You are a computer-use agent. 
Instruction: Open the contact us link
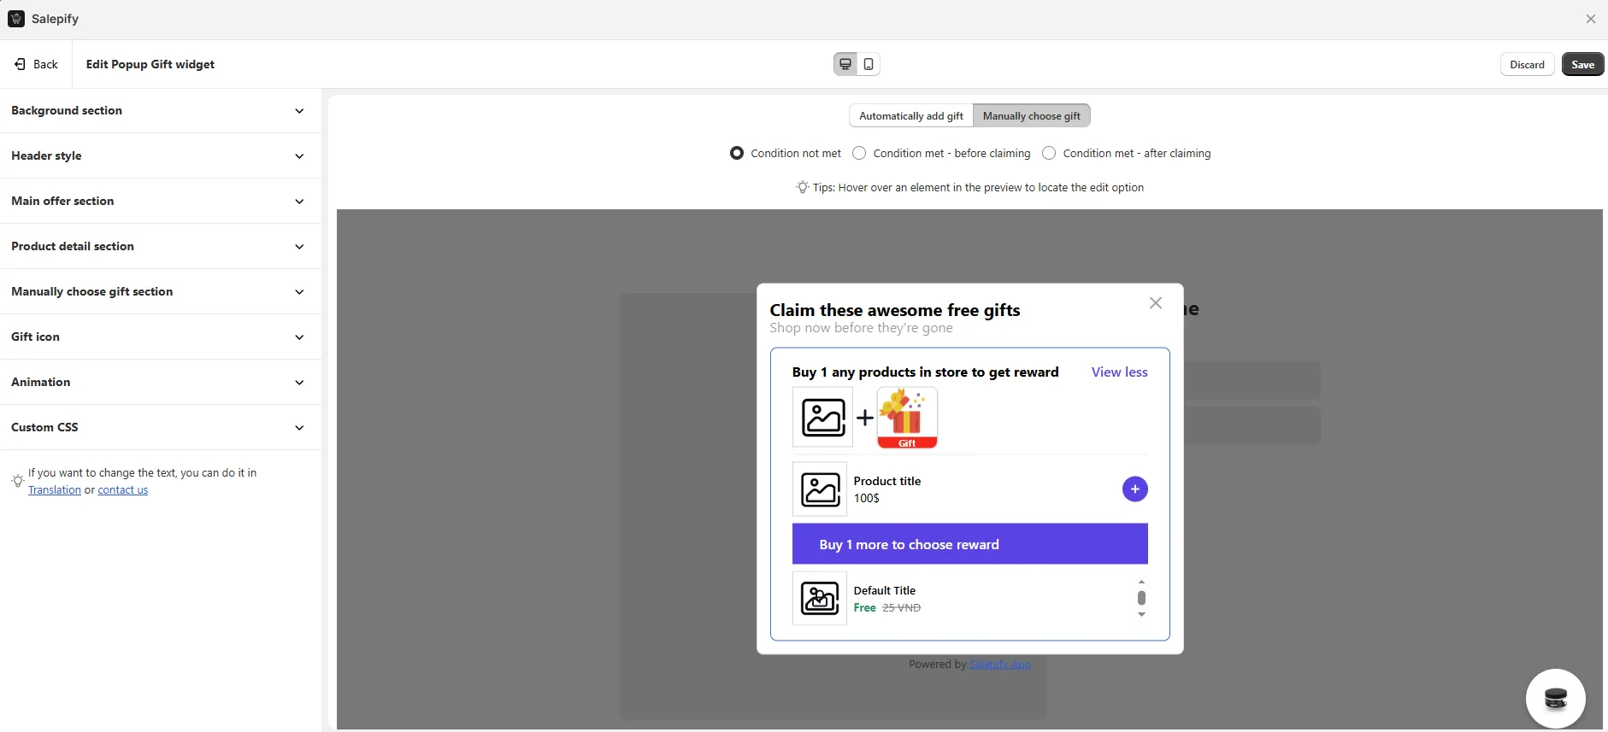[x=123, y=490]
